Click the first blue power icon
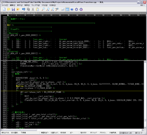 (x=76, y=9)
